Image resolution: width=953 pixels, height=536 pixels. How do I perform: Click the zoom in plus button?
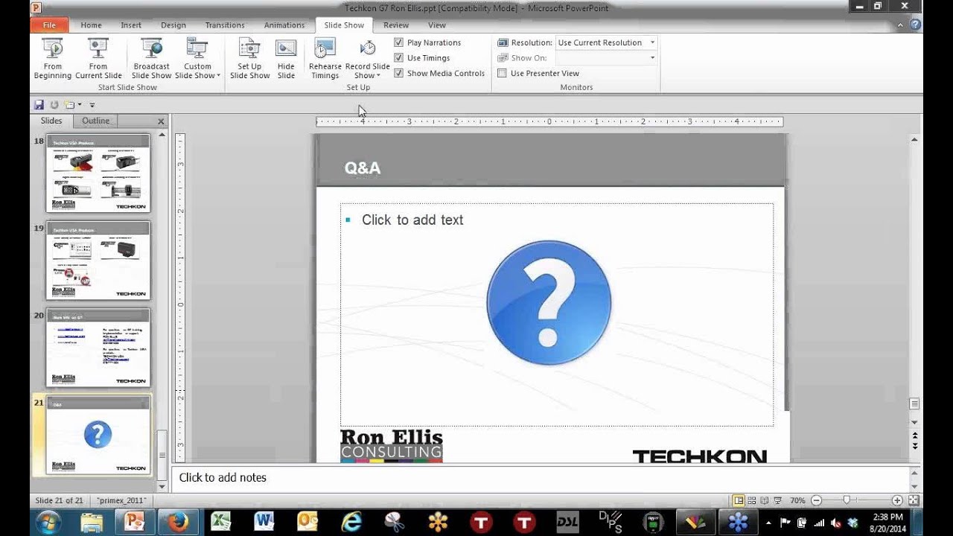pos(897,501)
